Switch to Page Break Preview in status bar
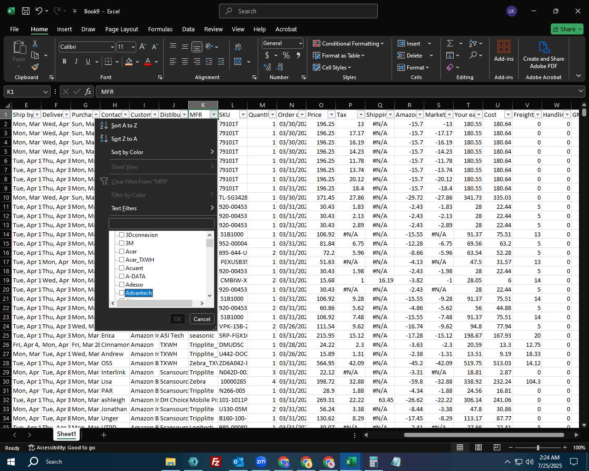The image size is (589, 471). coord(497,448)
